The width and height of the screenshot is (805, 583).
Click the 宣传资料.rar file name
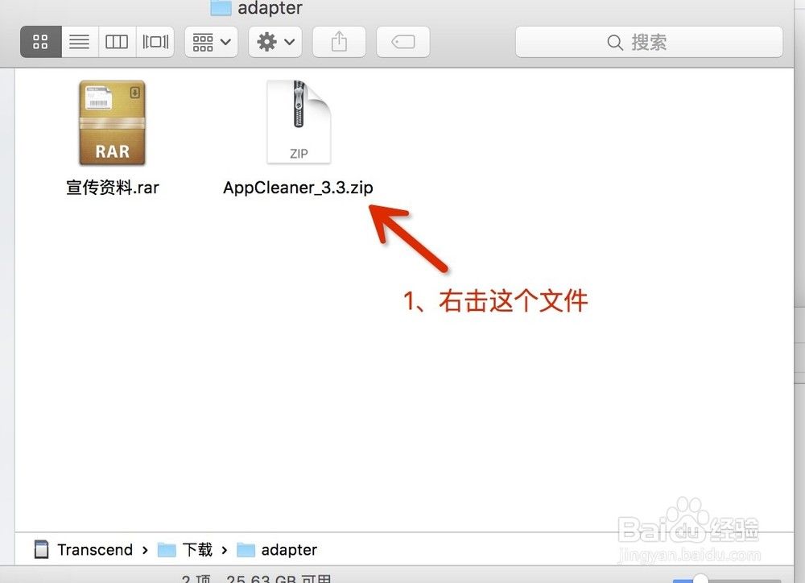click(113, 188)
